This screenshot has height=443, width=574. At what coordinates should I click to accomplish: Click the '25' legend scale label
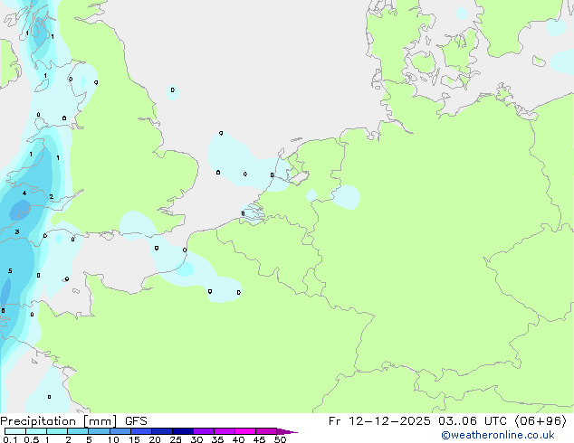pyautogui.click(x=176, y=439)
